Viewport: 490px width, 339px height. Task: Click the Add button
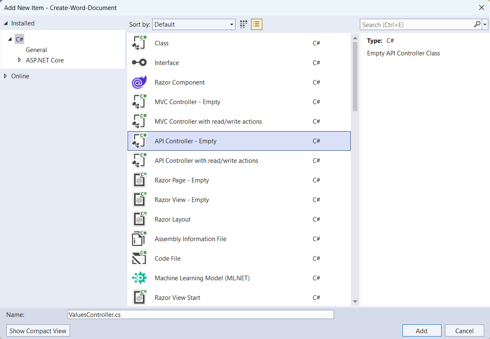(422, 330)
